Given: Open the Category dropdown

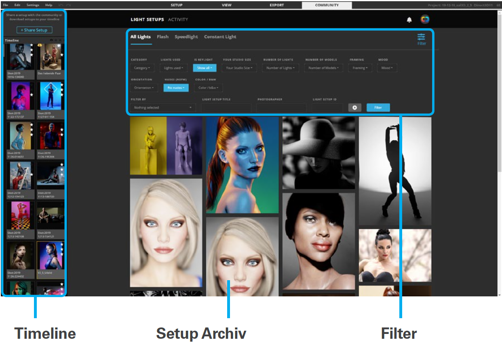Looking at the screenshot, I should coord(142,68).
